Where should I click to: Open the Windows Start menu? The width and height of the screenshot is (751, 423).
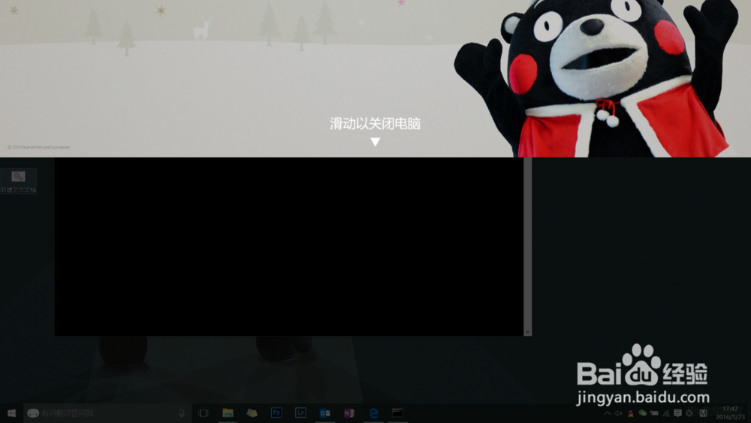(11, 413)
